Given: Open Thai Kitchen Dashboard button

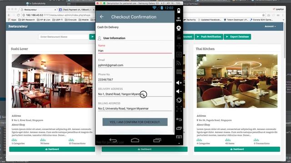Looking at the screenshot, I should (x=237, y=149).
